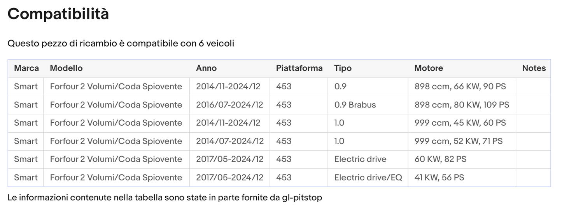Click the Piattaforma column header
The image size is (562, 208).
(299, 68)
